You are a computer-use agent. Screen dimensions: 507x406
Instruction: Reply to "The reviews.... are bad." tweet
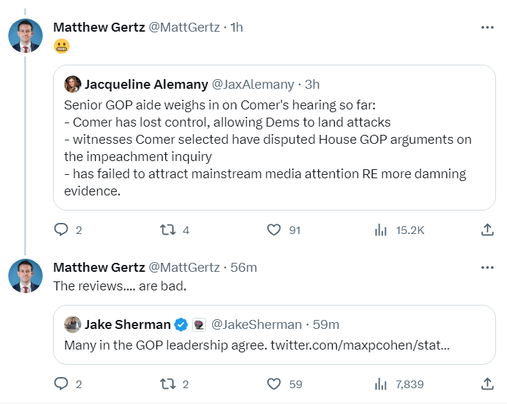click(62, 384)
